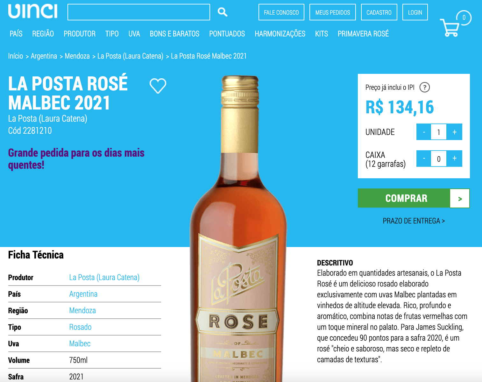Screen dimensions: 482x382
Task: Open the Região menu
Action: click(43, 34)
